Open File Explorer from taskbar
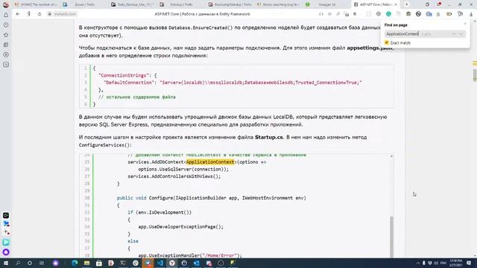 pyautogui.click(x=87, y=263)
